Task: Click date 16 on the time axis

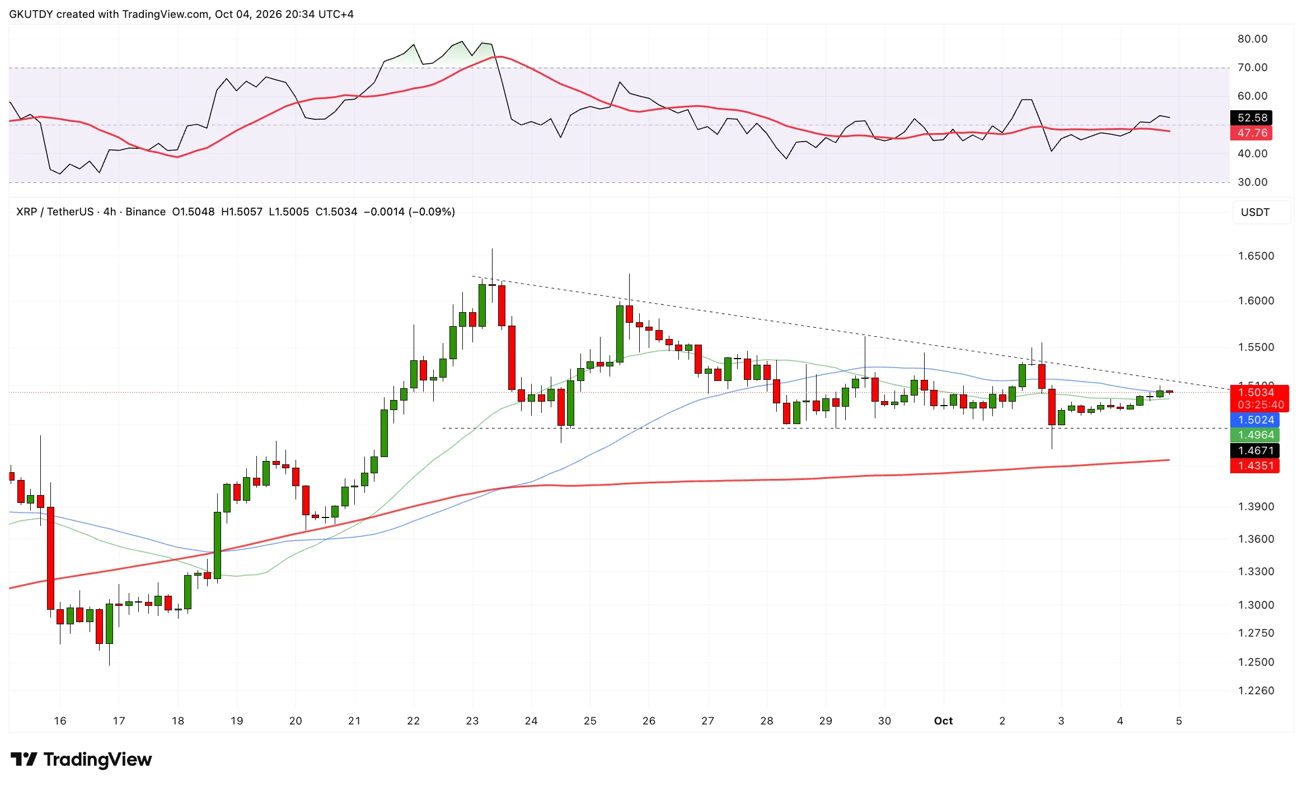Action: pyautogui.click(x=60, y=721)
